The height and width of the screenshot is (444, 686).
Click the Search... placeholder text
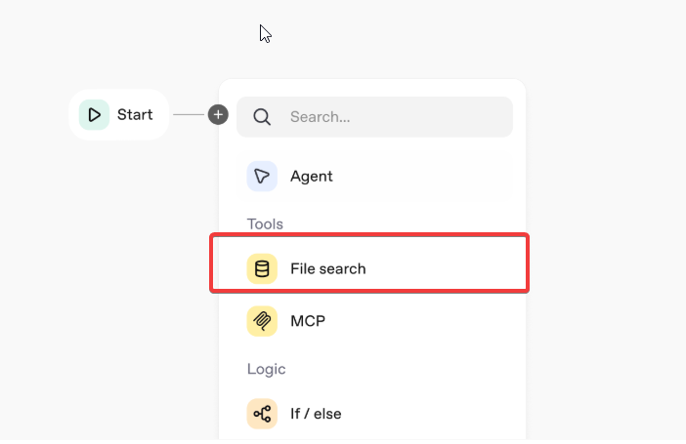pyautogui.click(x=321, y=117)
